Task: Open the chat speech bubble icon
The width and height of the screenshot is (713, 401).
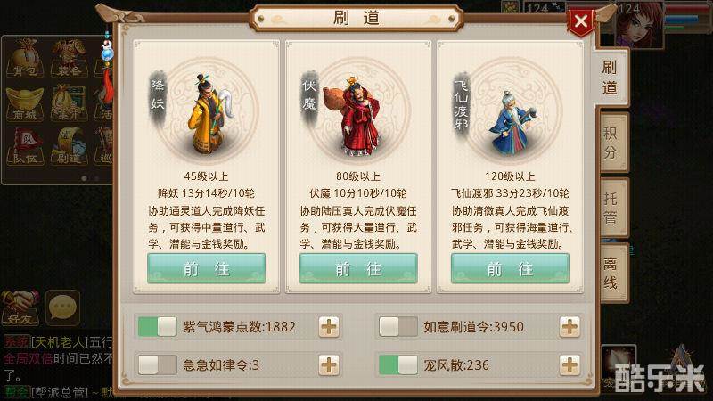Action: pos(62,307)
